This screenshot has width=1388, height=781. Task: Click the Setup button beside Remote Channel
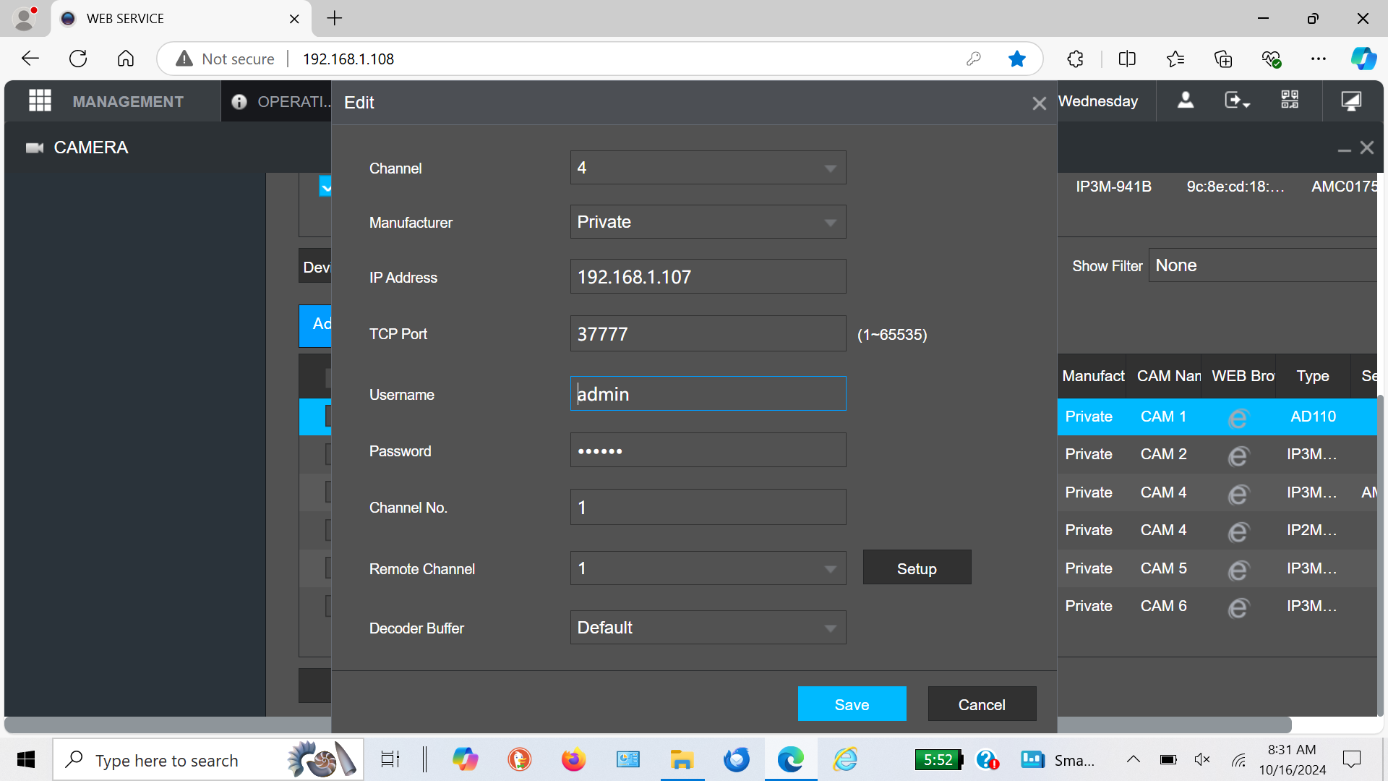coord(917,568)
